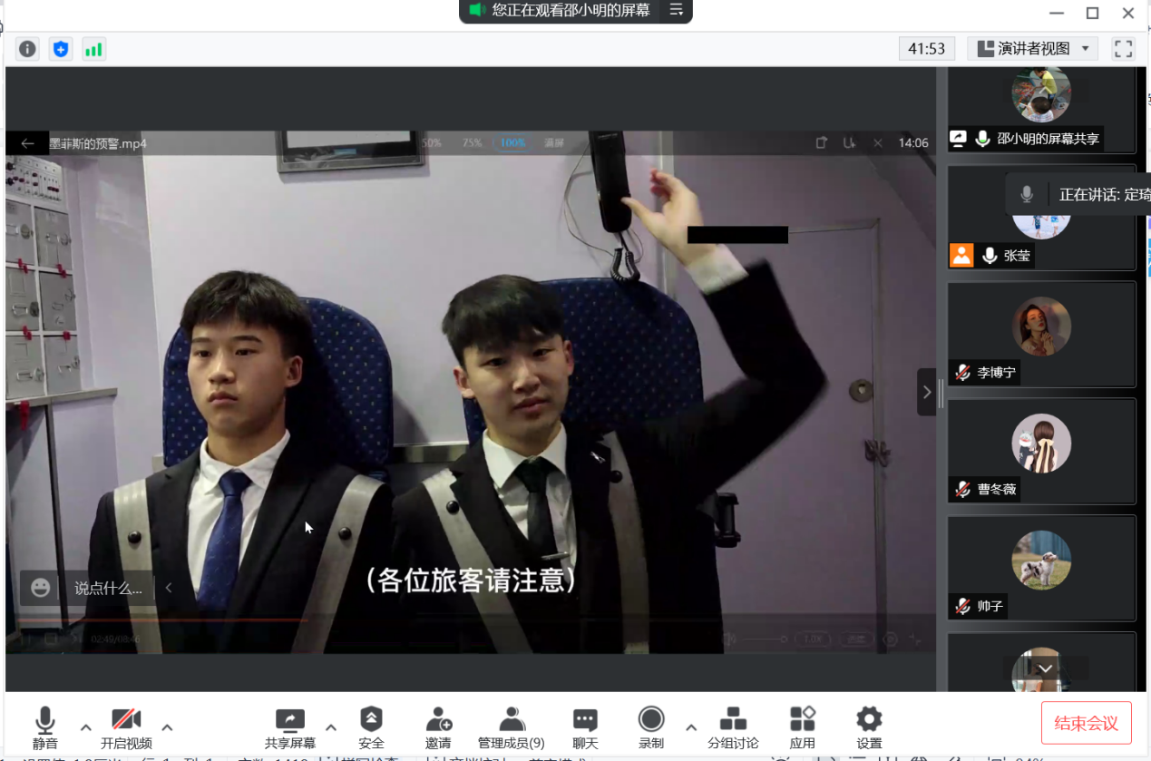This screenshot has width=1151, height=761.
Task: Click the share icon in player top bar
Action: [822, 142]
